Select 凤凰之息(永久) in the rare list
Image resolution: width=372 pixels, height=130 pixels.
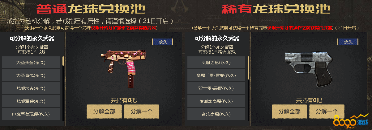pyautogui.click(x=216, y=62)
